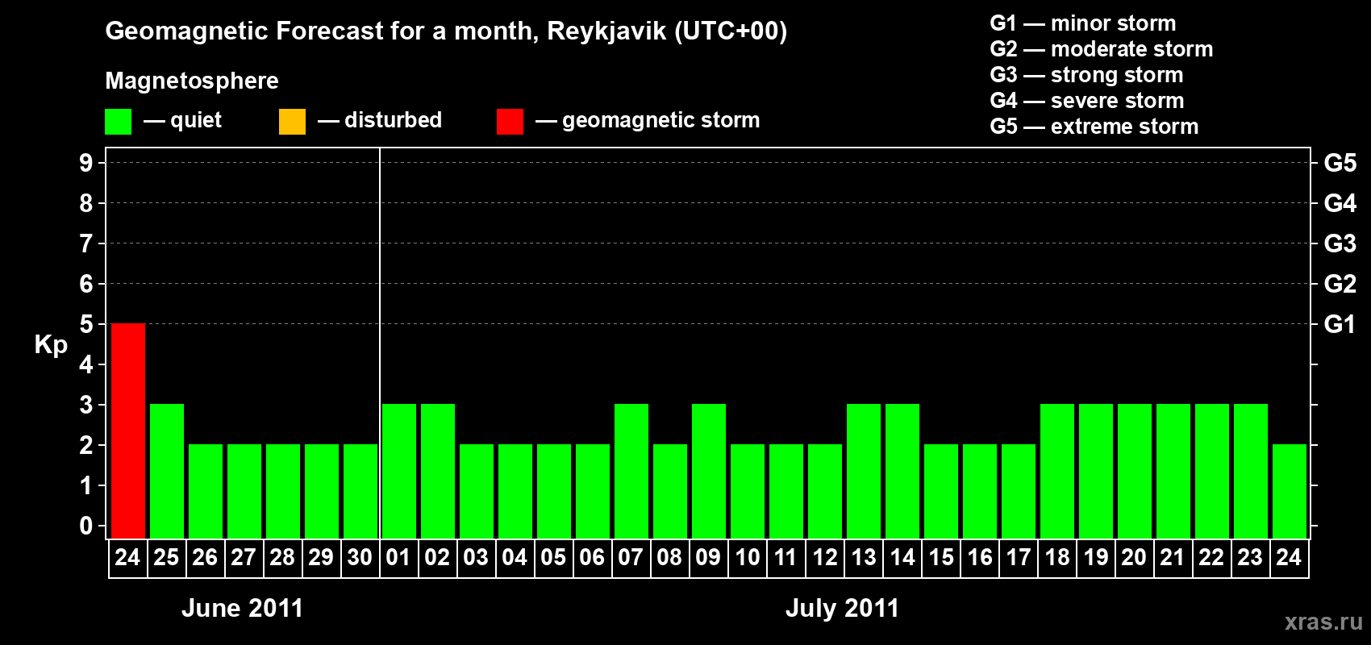
Task: Click the orange disturbed legend swatch
Action: [292, 122]
